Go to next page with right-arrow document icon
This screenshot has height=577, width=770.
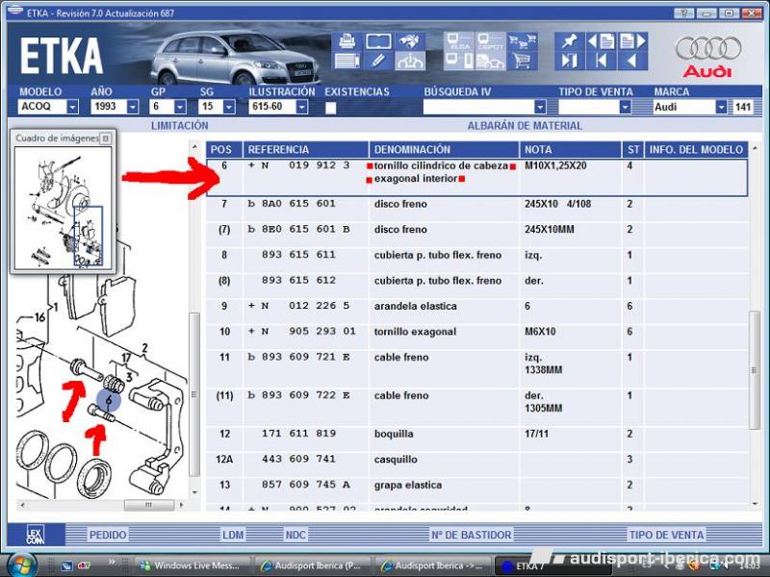tap(632, 41)
